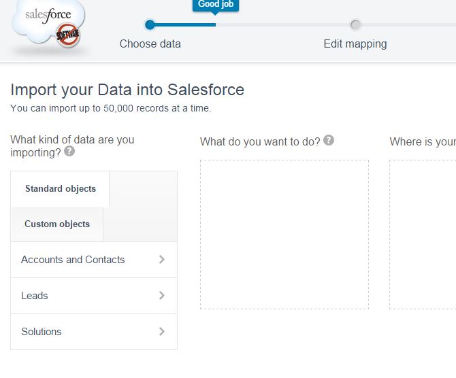The height and width of the screenshot is (378, 456).
Task: Click the 'Import your Data into Salesforce' heading
Action: (127, 90)
